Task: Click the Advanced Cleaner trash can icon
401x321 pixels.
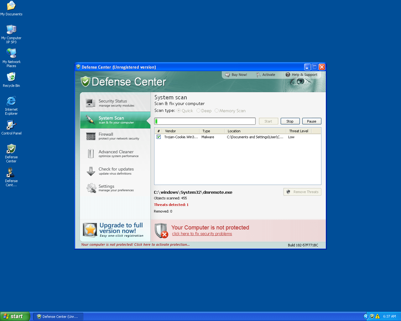Action: pos(91,154)
